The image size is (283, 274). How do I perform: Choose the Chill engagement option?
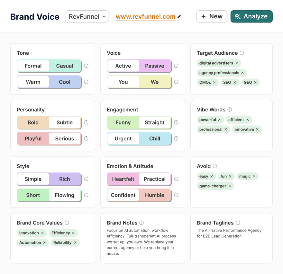[155, 139]
